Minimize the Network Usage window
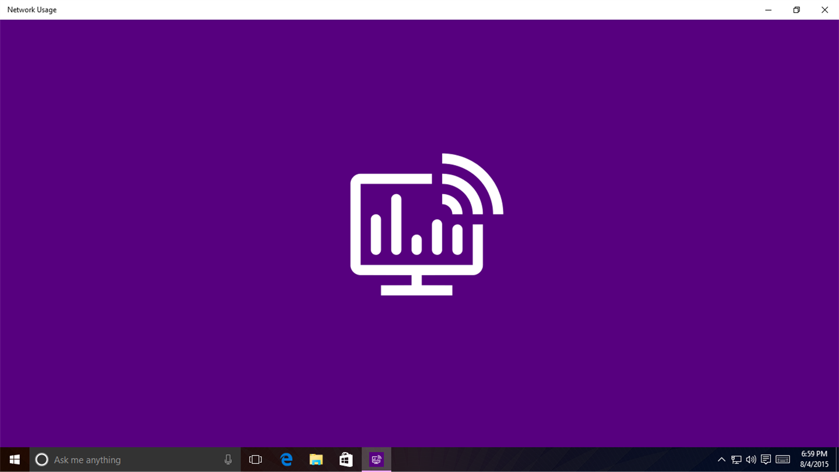 coord(769,10)
